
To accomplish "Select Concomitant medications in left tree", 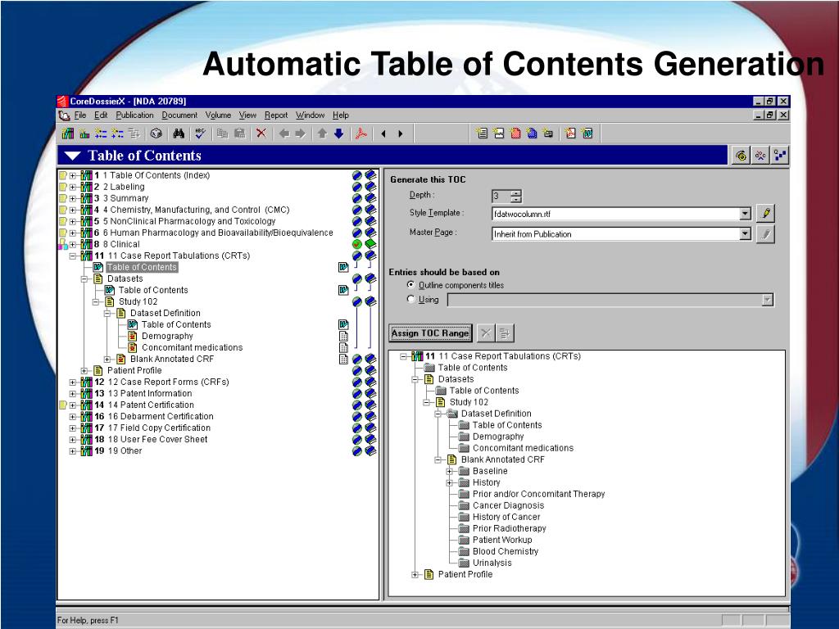I will point(192,347).
